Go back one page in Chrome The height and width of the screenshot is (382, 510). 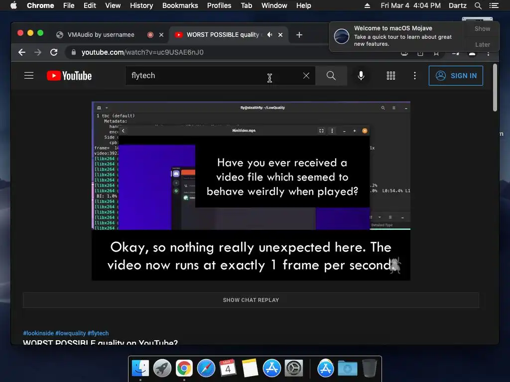[x=22, y=52]
